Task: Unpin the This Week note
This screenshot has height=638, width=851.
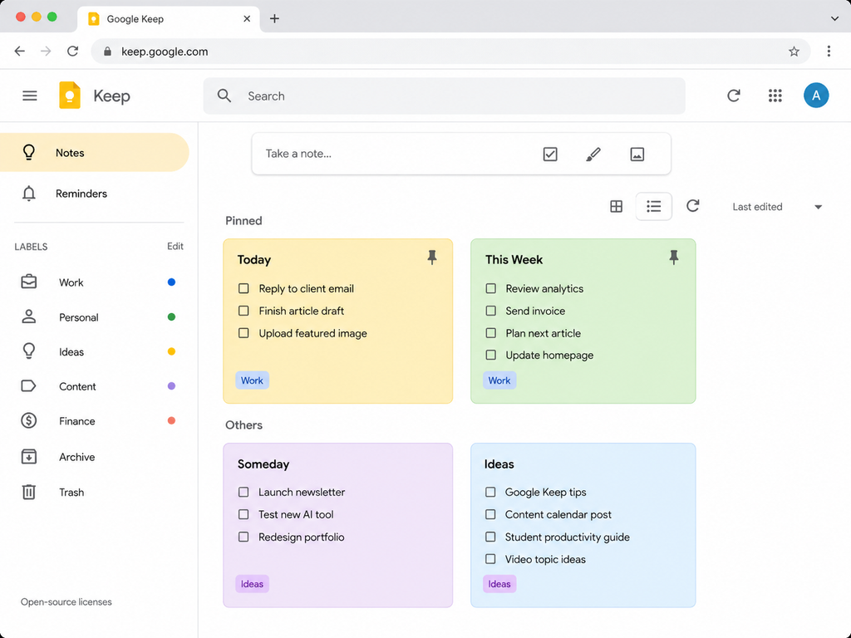Action: 673,258
